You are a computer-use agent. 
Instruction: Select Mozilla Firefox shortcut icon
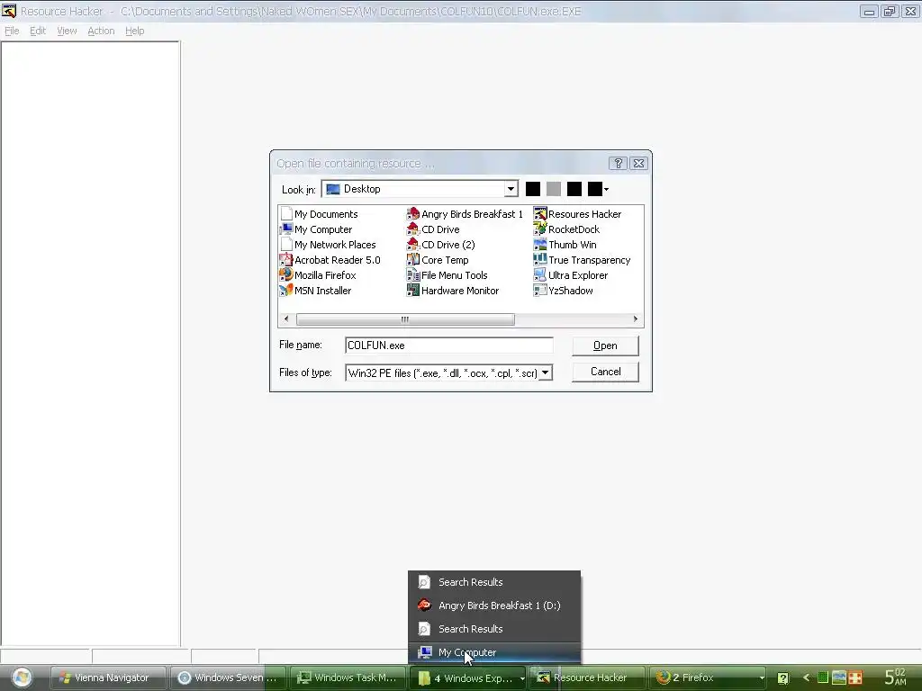pos(286,275)
